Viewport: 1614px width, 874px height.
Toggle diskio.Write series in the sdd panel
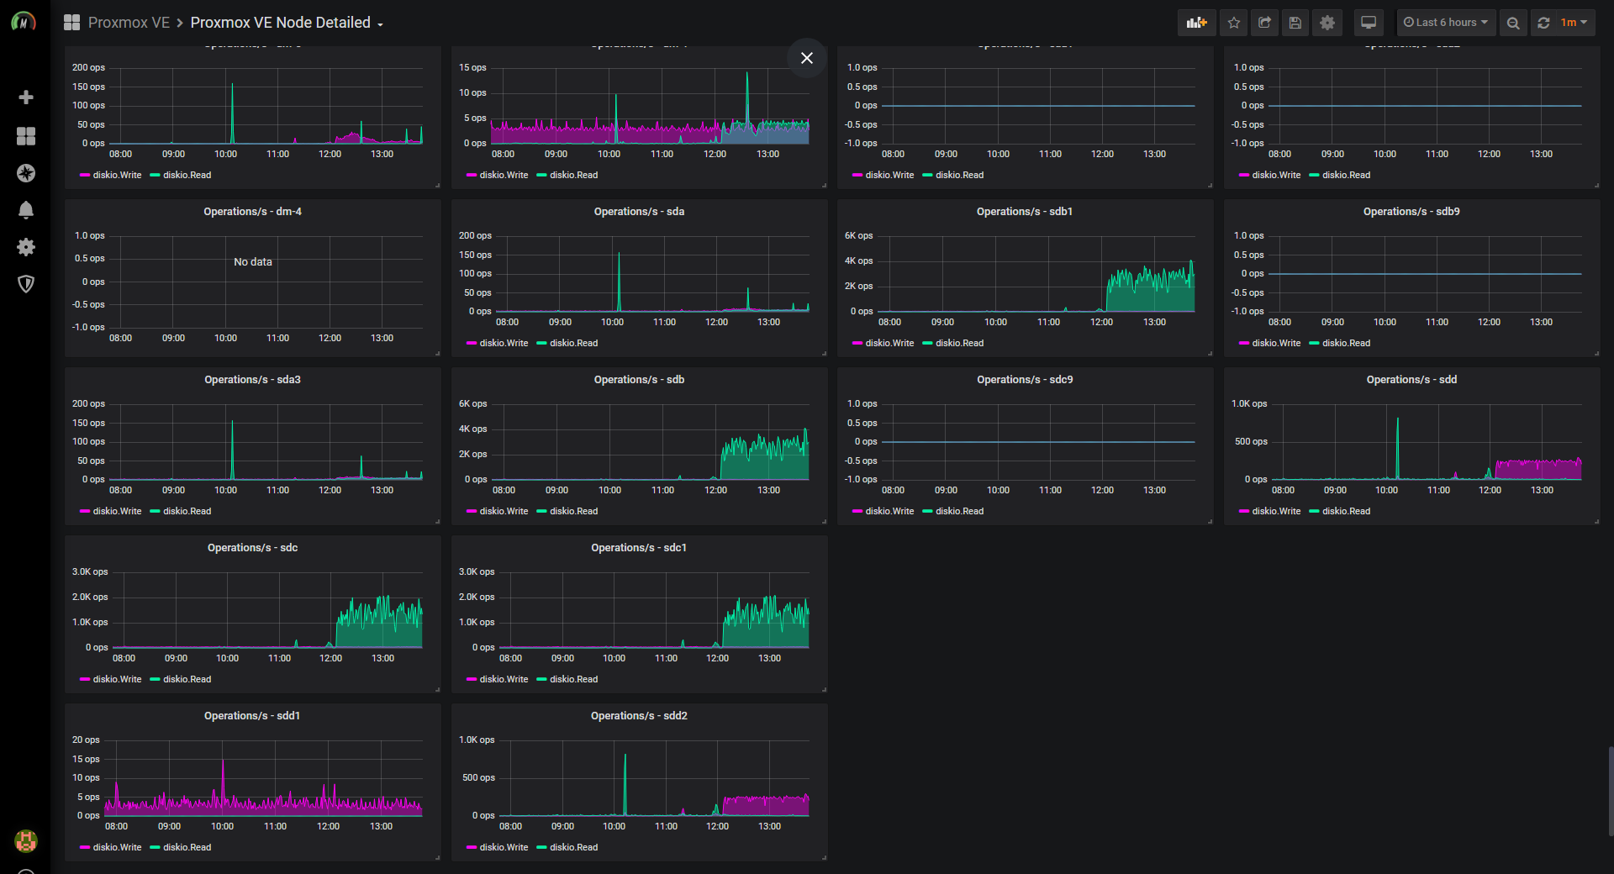tap(1276, 511)
